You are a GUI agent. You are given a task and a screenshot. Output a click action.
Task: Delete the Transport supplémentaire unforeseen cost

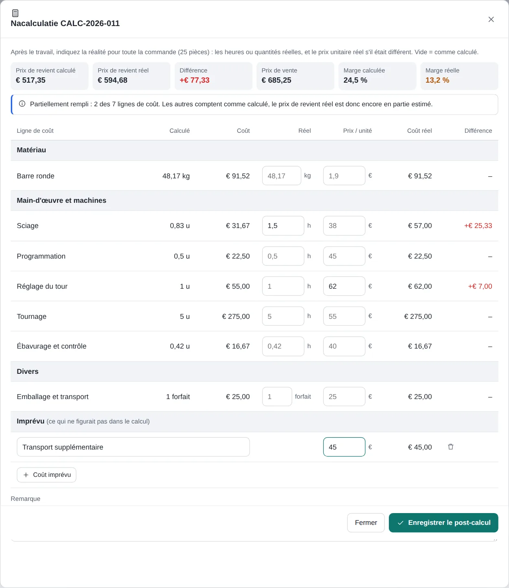451,447
